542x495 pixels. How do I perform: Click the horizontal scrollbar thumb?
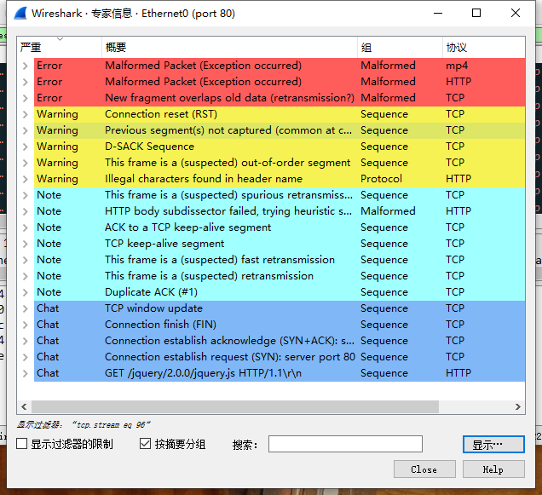click(235, 407)
